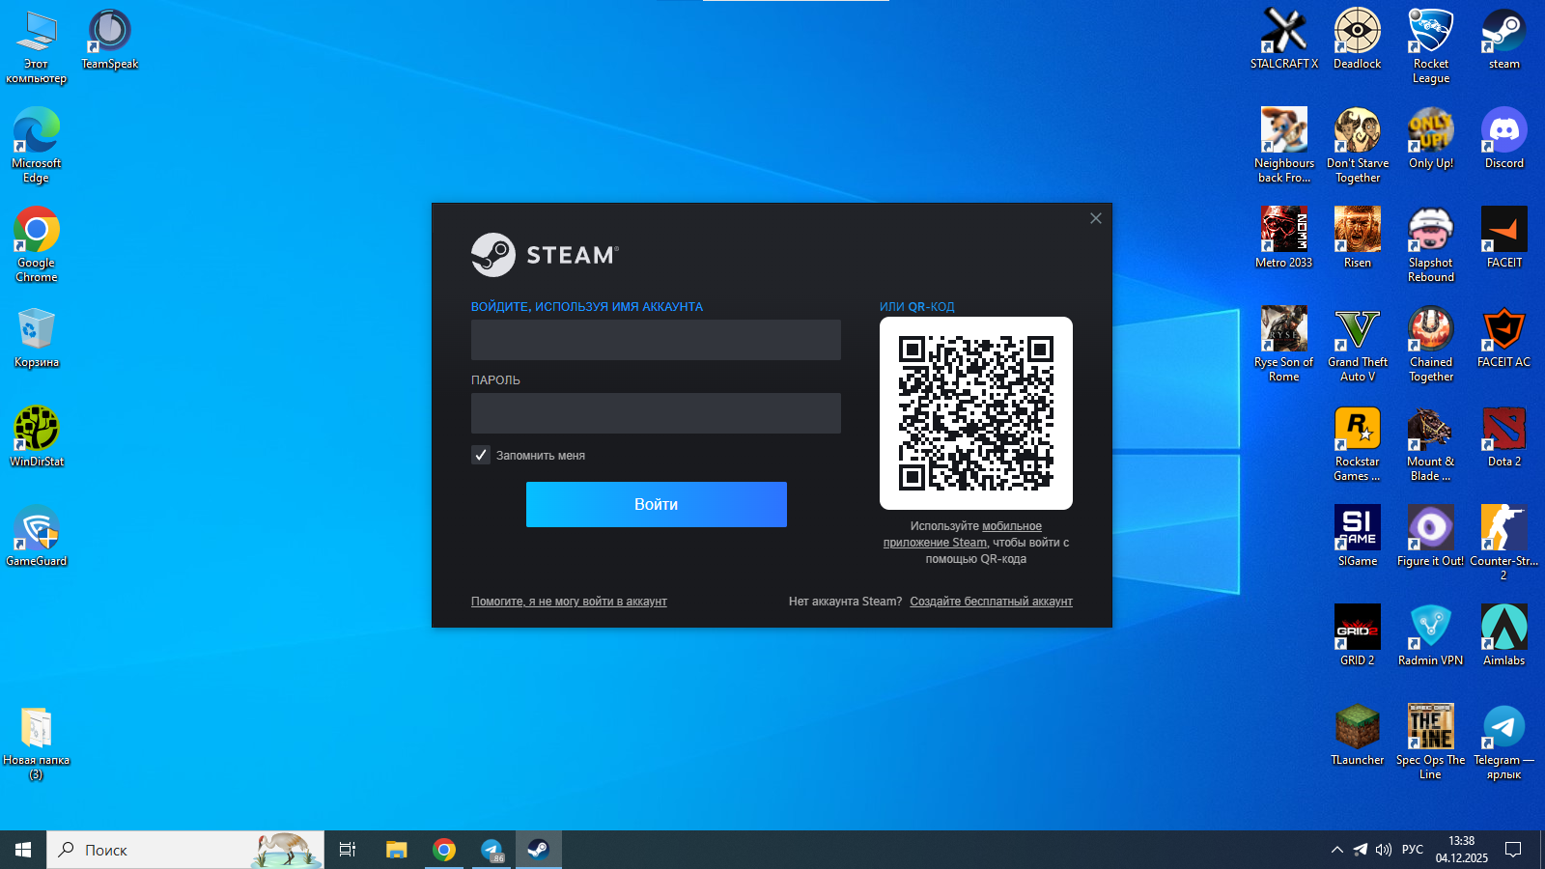Viewport: 1545px width, 869px height.
Task: Select Spec Ops The Line icon
Action: (x=1431, y=742)
